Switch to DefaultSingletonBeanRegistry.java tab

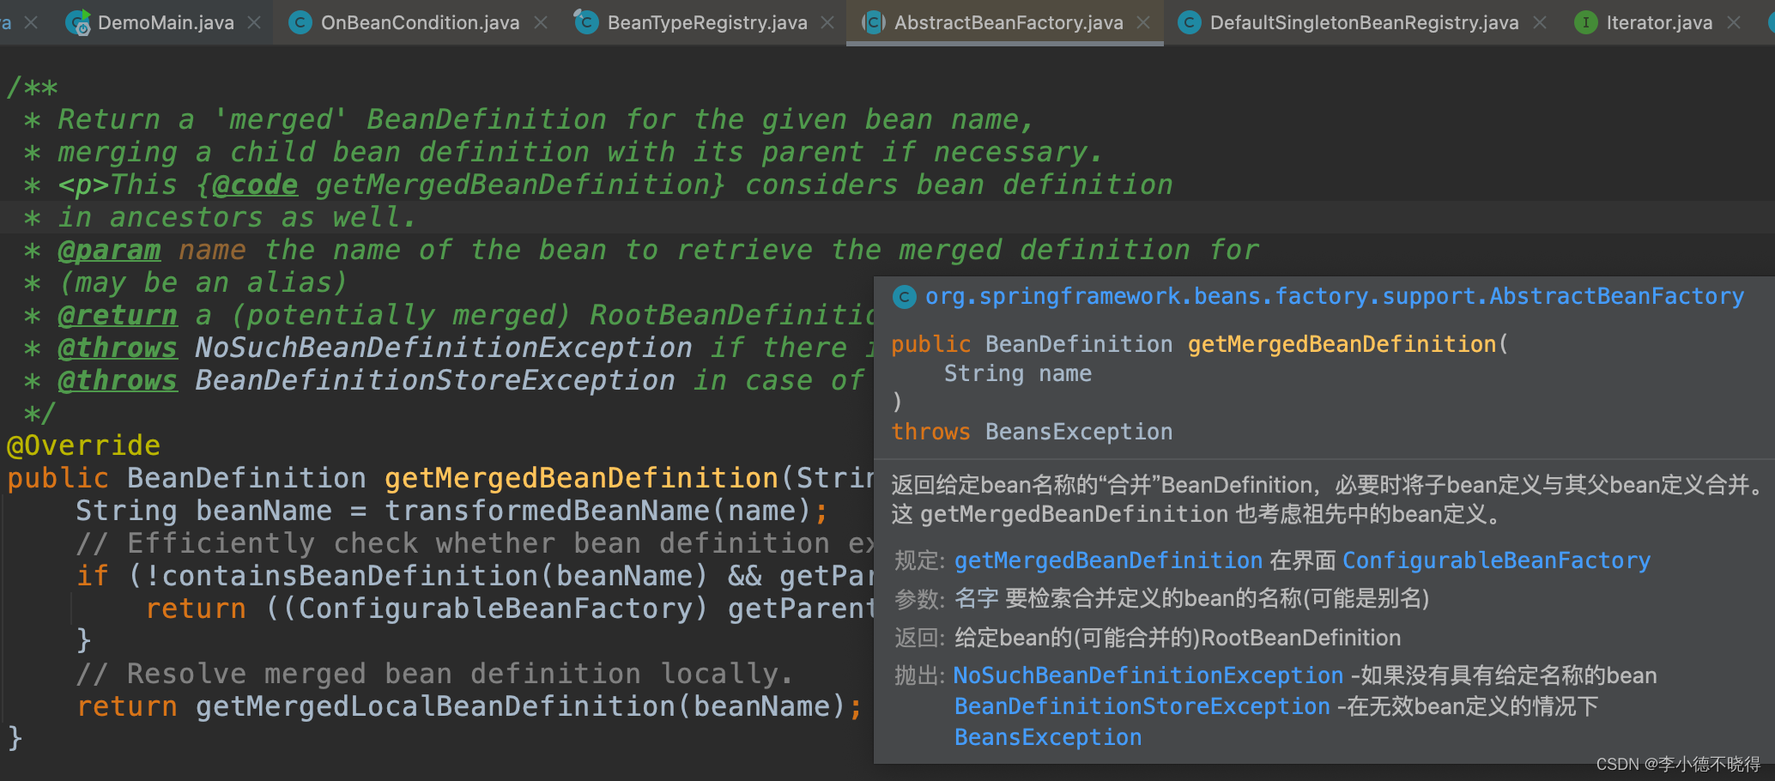pyautogui.click(x=1364, y=22)
